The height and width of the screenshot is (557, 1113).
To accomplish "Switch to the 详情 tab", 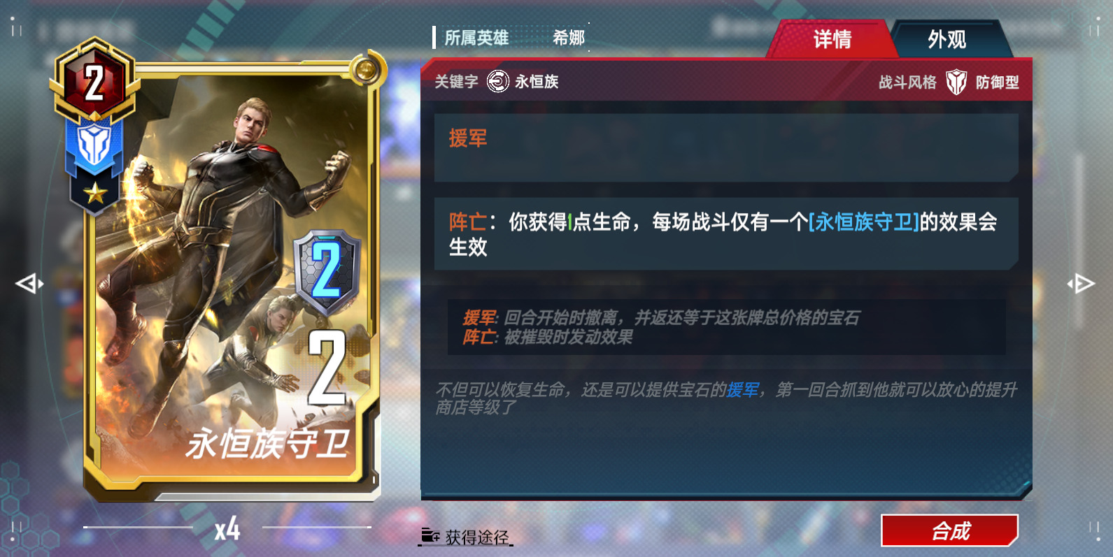I will click(x=831, y=39).
